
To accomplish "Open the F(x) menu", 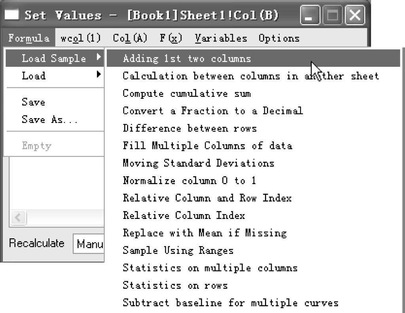I will point(171,38).
